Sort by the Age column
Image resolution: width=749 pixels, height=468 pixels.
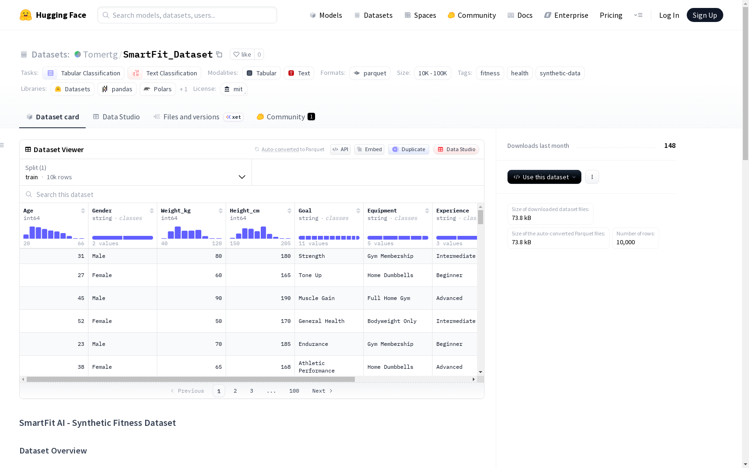(83, 211)
